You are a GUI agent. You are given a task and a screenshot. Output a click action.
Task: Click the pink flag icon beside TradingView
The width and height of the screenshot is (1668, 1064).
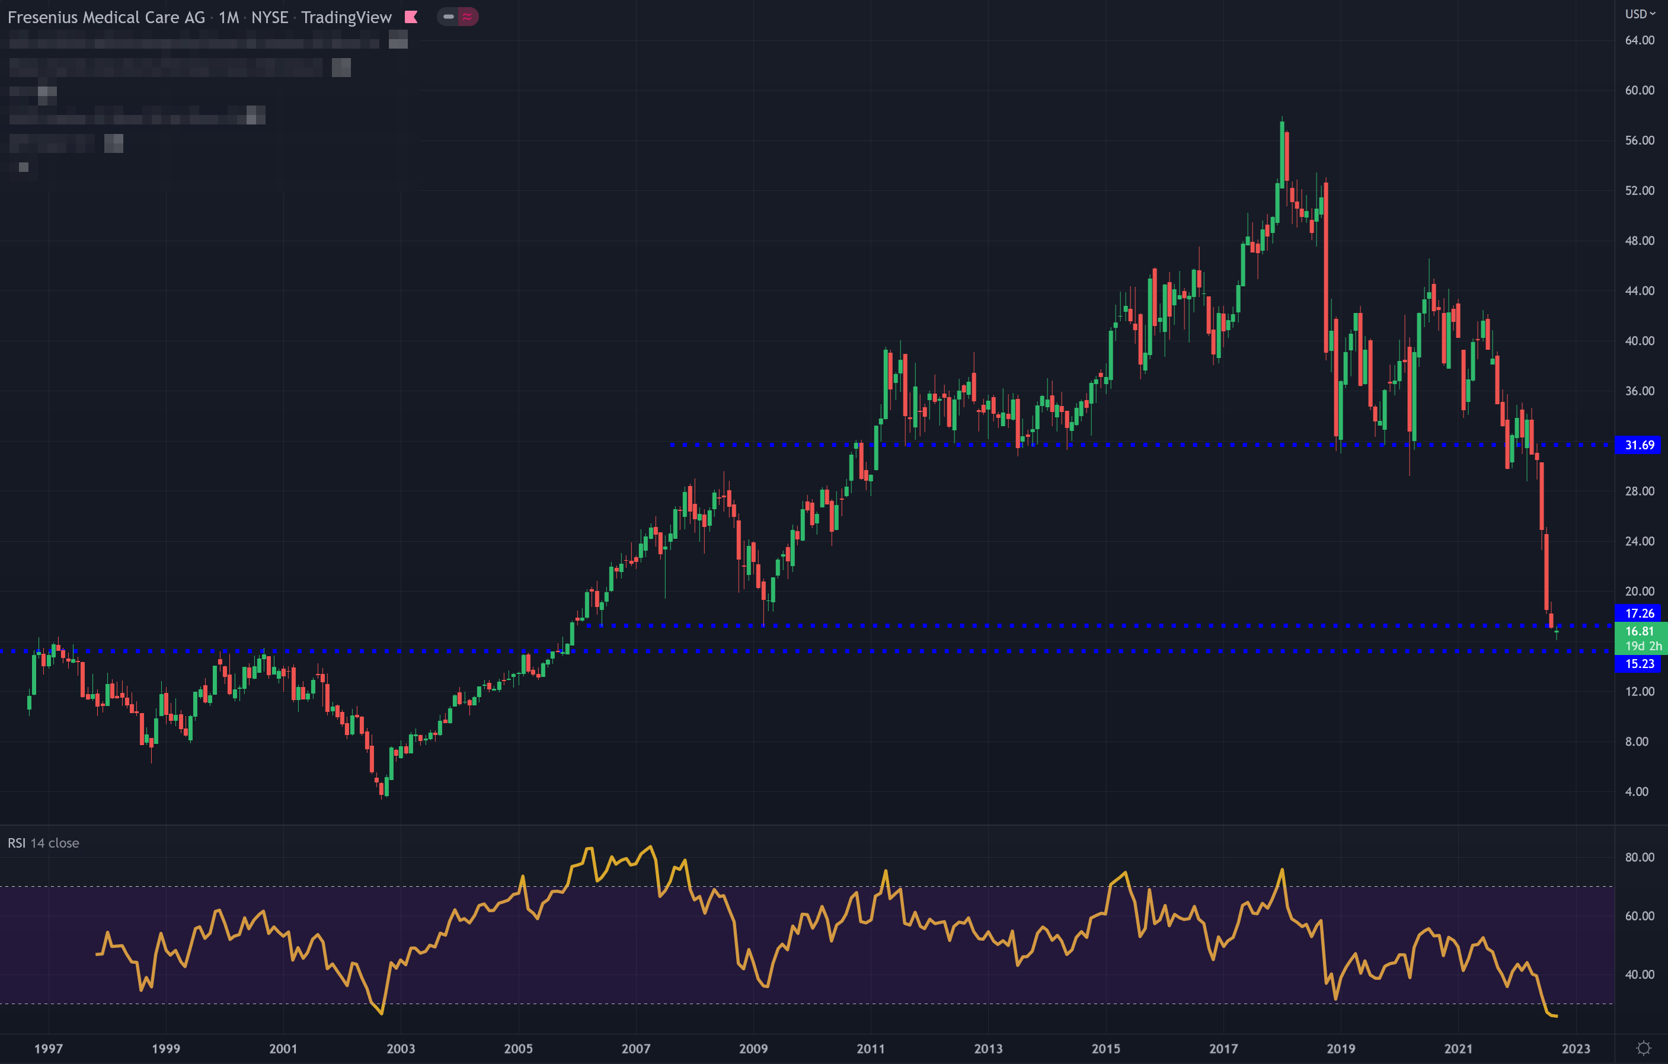click(x=411, y=17)
